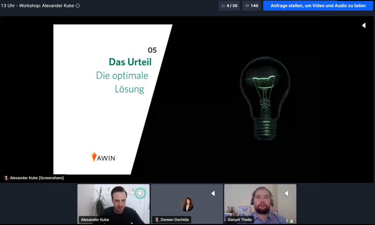Select the Alexander Kube name label
The width and height of the screenshot is (375, 225).
click(95, 220)
